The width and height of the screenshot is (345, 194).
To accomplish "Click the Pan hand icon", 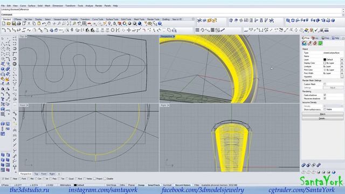I will [x=49, y=24].
